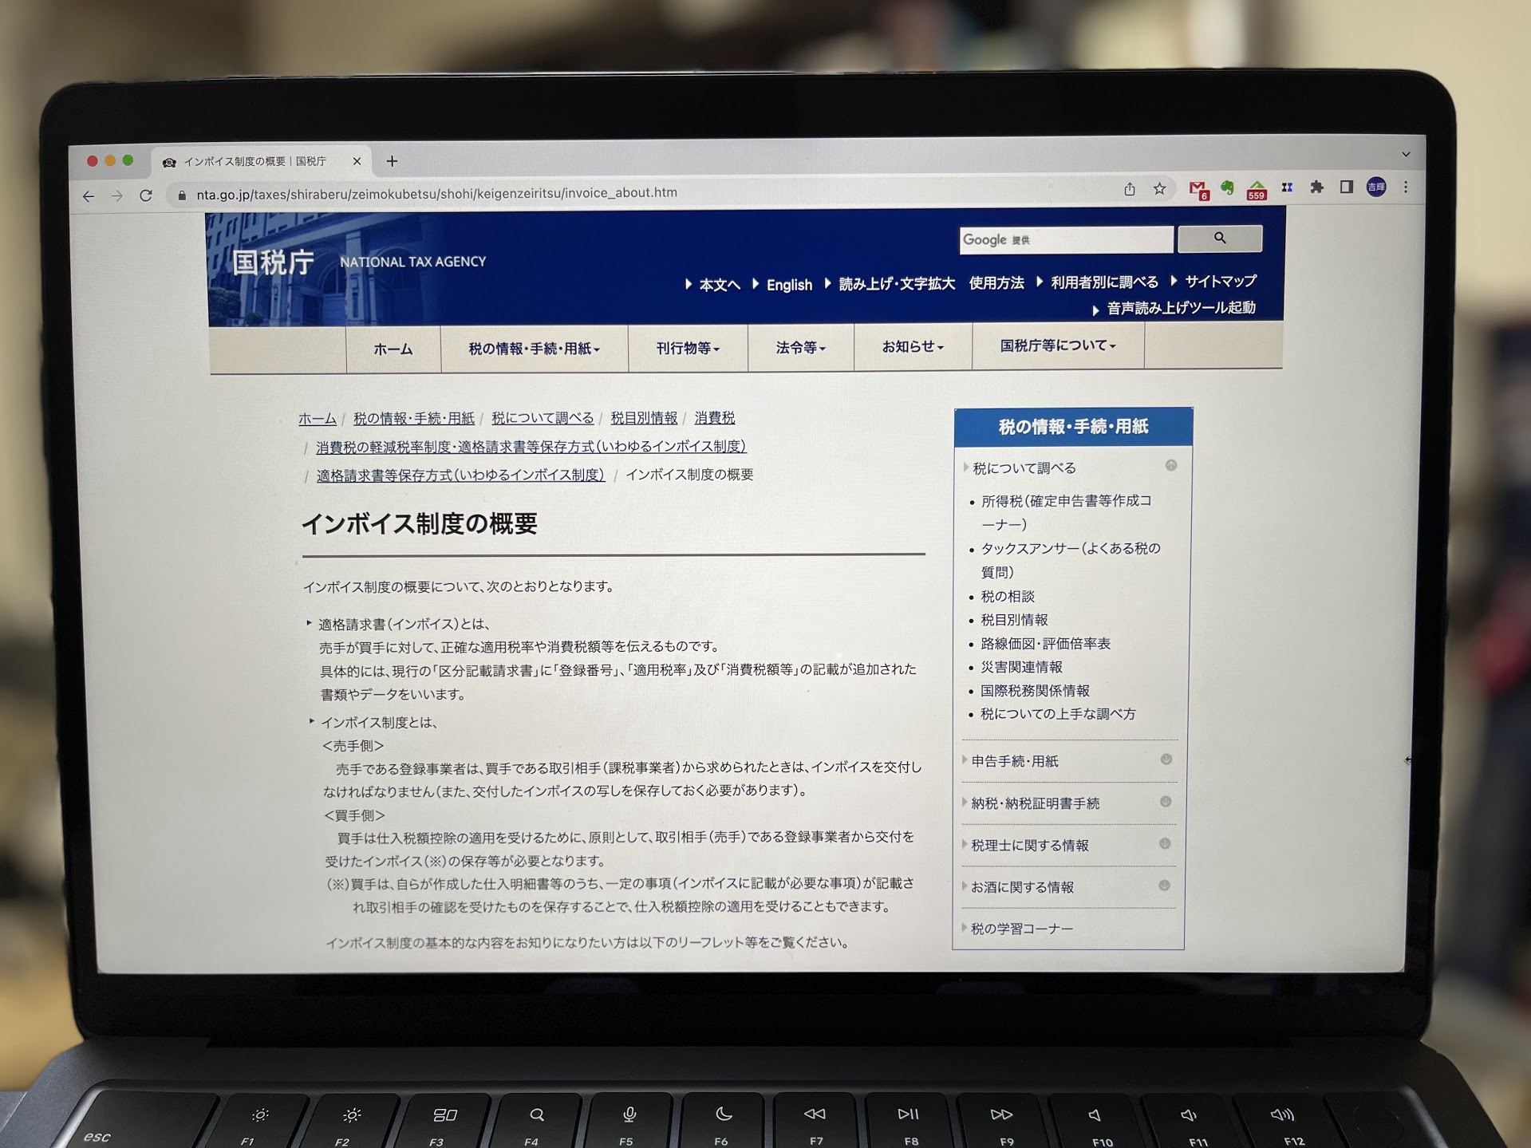Expand 納税・納税証明書手続 sidebar section
This screenshot has height=1148, width=1531.
coord(1035,803)
